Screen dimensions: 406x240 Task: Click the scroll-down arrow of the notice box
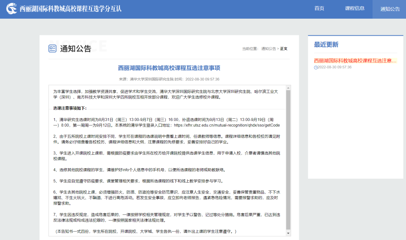click(x=288, y=233)
